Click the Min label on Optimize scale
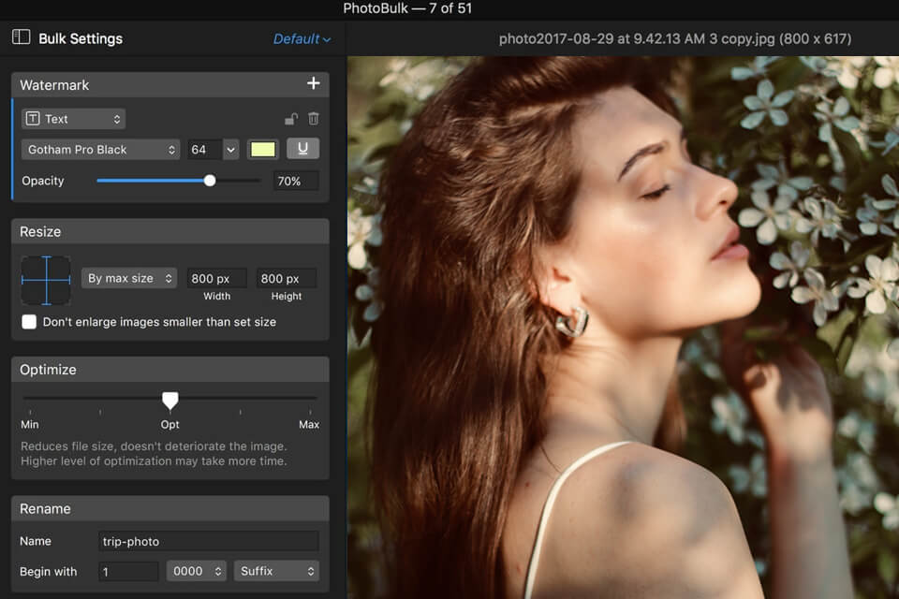The height and width of the screenshot is (599, 899). [30, 425]
